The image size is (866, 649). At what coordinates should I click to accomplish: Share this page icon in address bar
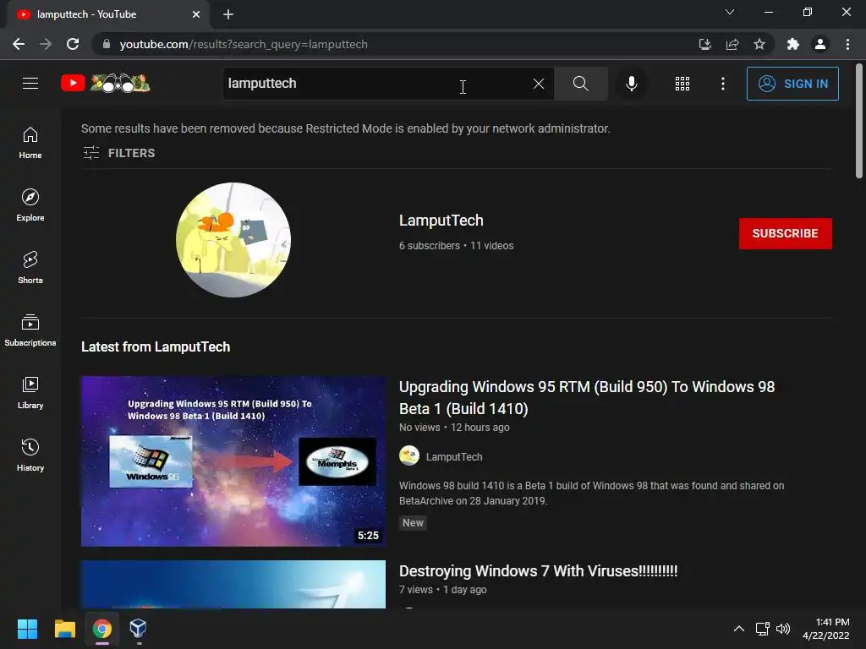pos(732,44)
